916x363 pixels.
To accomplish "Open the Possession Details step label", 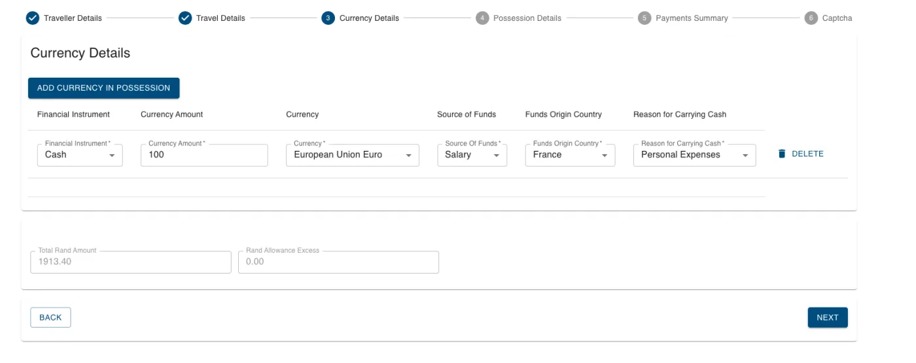I will [527, 18].
